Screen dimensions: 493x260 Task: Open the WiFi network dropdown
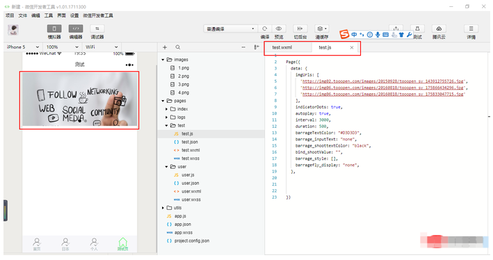(x=102, y=47)
